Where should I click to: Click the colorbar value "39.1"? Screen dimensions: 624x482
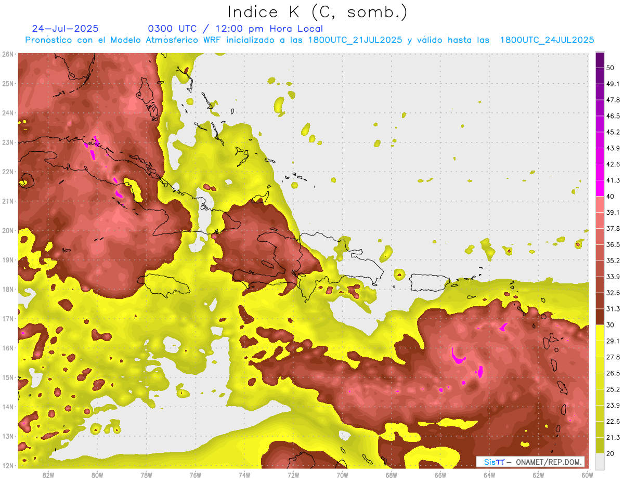point(613,212)
